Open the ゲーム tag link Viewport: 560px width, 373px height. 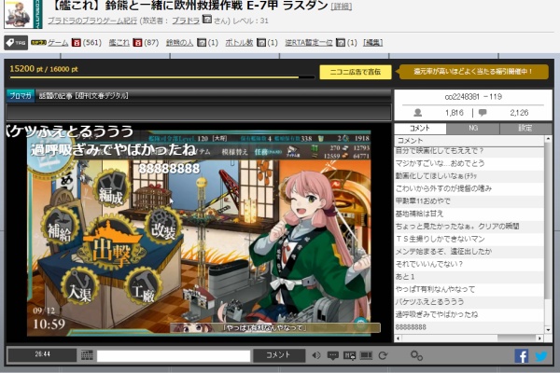pos(58,43)
